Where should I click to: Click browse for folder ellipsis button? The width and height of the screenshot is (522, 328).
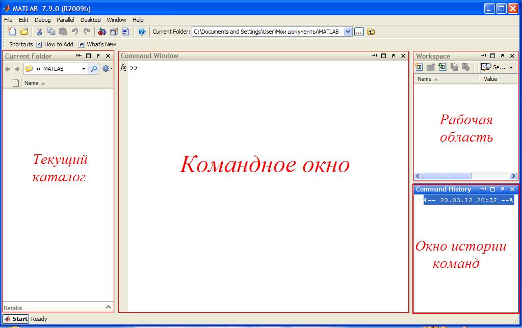359,32
